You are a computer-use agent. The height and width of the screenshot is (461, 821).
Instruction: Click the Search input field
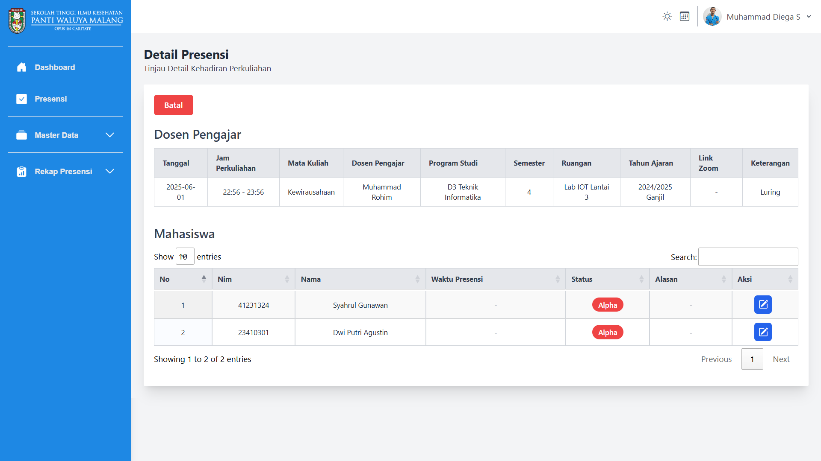(x=748, y=257)
